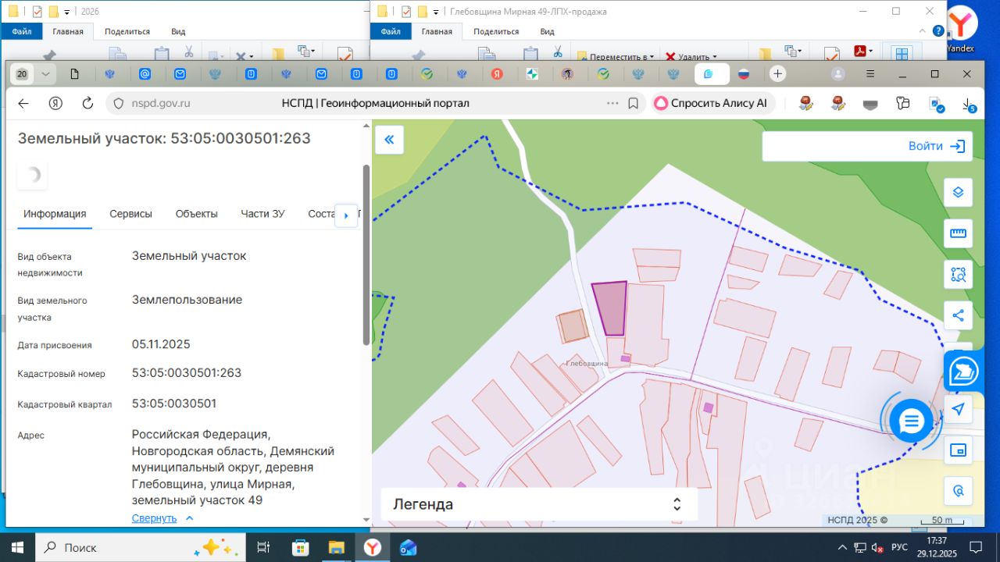Click the share map icon
The image size is (1000, 562).
click(958, 316)
